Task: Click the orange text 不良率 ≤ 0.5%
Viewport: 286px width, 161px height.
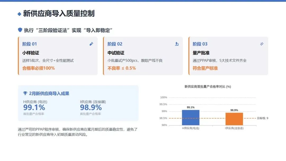Action: [x=122, y=68]
